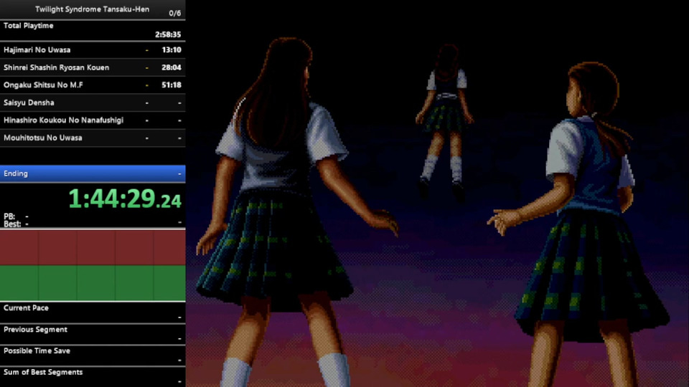
Task: Click the 28:04 split time
Action: point(172,67)
